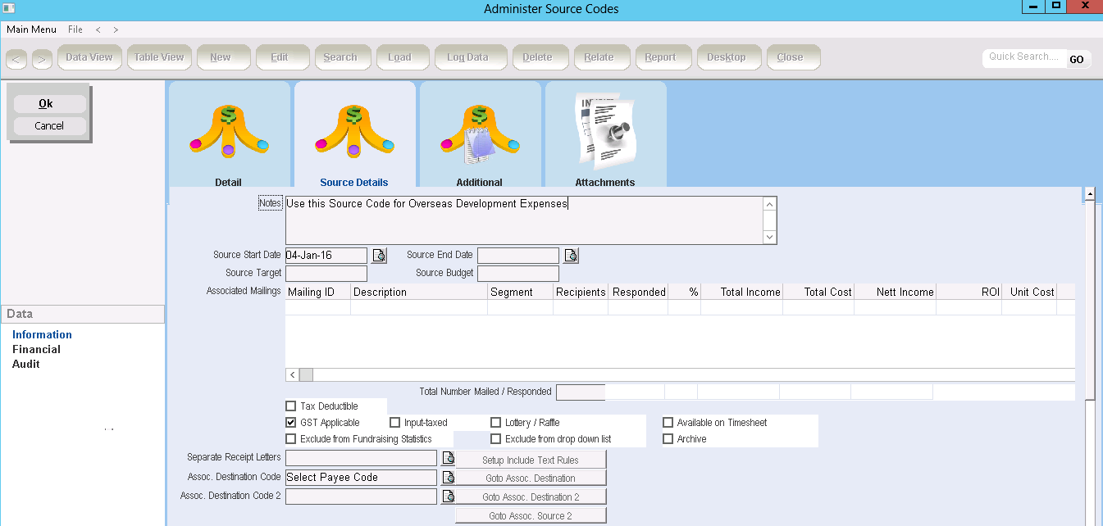This screenshot has height=526, width=1103.
Task: Click the mailings grid left scroll arrow
Action: click(292, 374)
